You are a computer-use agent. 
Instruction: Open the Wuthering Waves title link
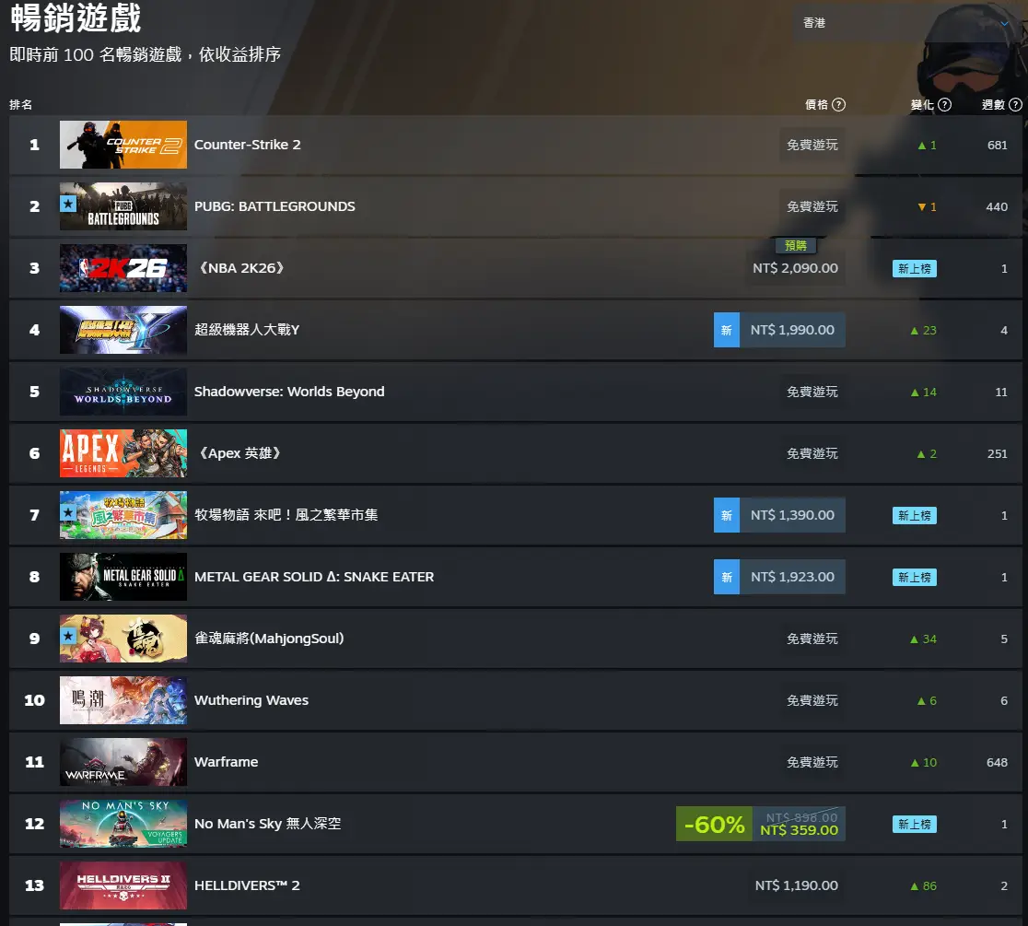pos(251,700)
